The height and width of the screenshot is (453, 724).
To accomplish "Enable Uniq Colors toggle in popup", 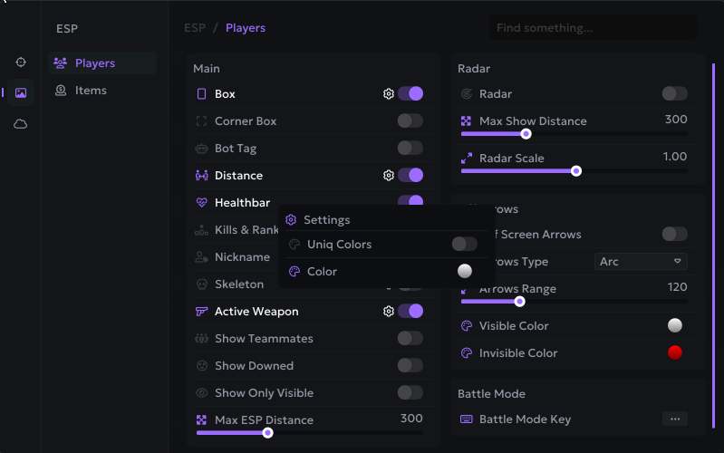I will [464, 245].
